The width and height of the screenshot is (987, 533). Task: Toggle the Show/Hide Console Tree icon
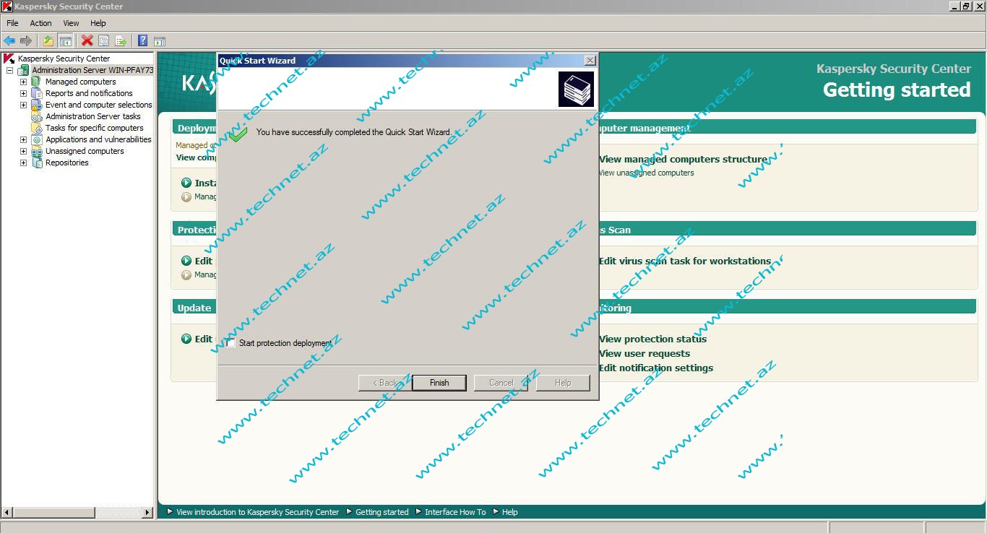pos(66,41)
